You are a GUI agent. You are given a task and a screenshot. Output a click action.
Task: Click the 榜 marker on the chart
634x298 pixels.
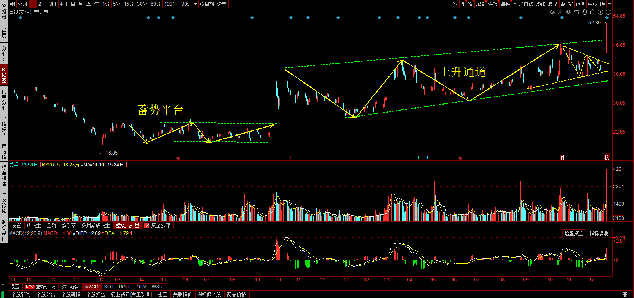(x=607, y=157)
